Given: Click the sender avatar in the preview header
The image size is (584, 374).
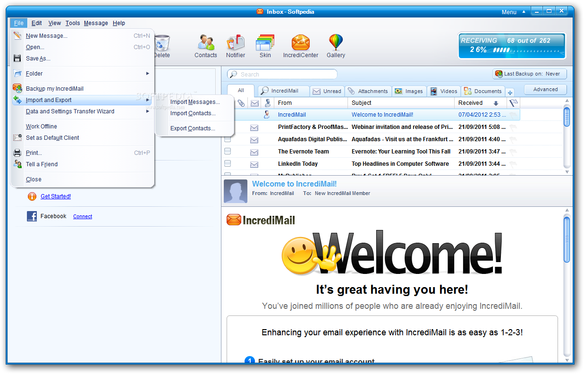Looking at the screenshot, I should [x=236, y=191].
